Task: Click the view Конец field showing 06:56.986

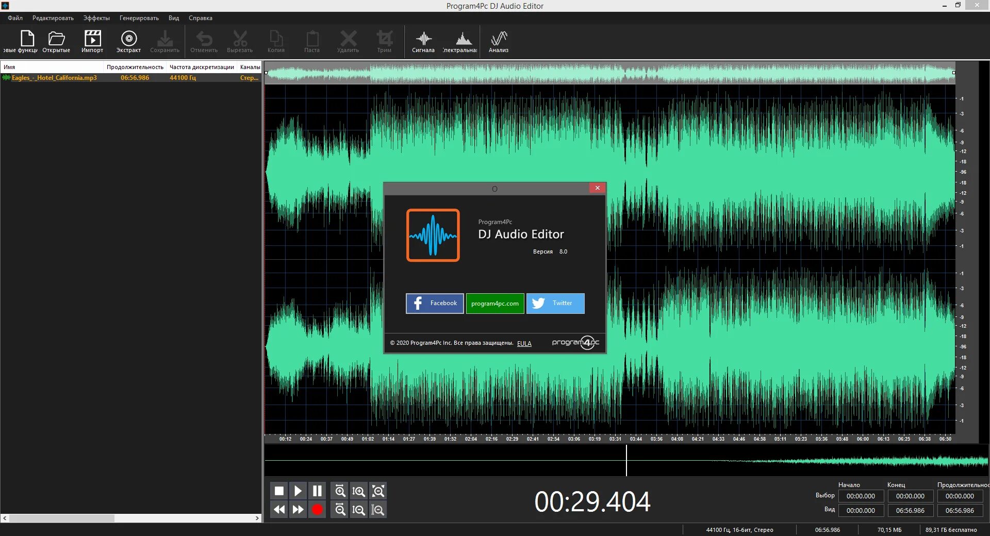Action: (x=911, y=511)
